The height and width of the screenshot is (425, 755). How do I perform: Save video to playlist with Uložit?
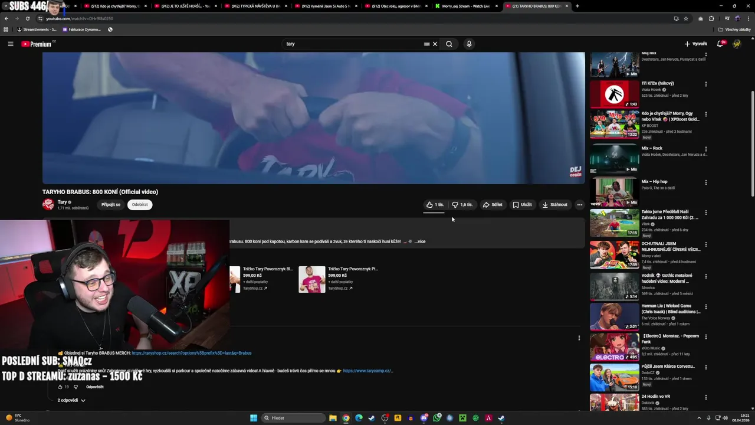(x=522, y=205)
